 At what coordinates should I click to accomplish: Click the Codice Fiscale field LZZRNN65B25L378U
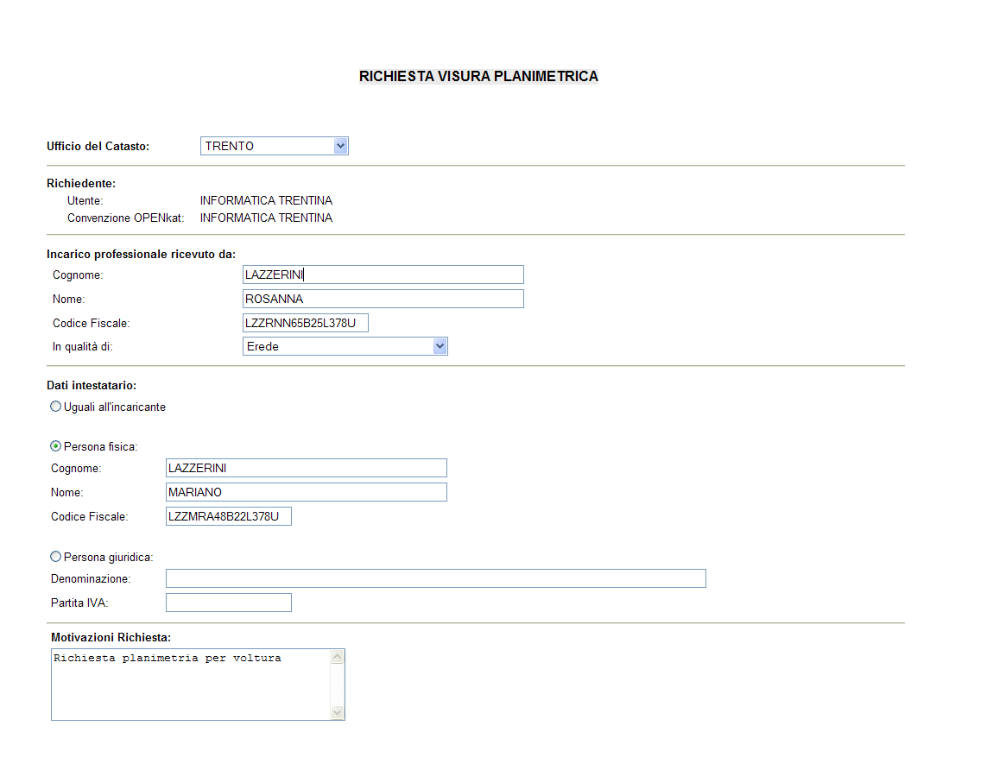click(306, 323)
